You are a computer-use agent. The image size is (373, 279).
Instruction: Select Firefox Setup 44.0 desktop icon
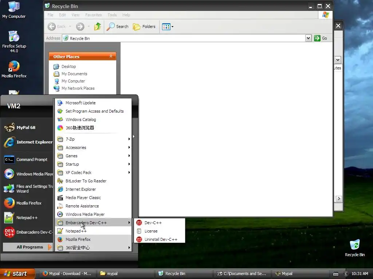pos(14,41)
